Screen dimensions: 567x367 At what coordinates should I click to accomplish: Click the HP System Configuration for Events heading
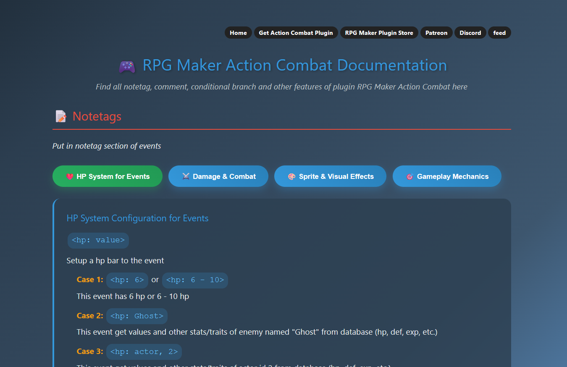point(137,218)
